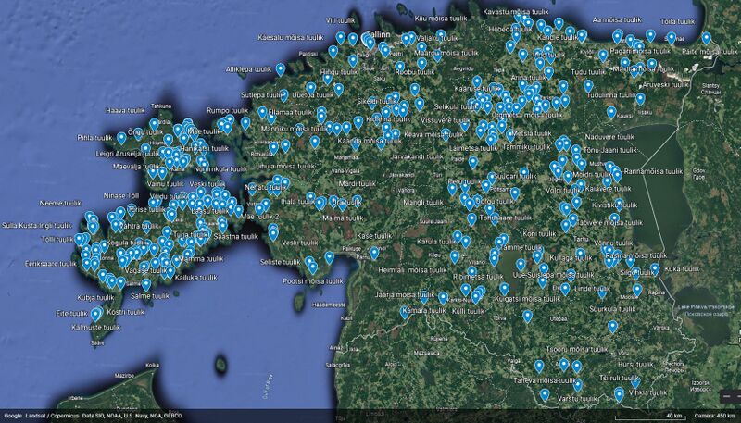The height and width of the screenshot is (423, 741).
Task: Select the Kuka tuulik placemark pin
Action: coord(655,269)
